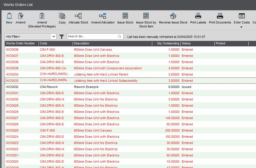
Task: Select works order WO0038
Action: click(x=12, y=49)
